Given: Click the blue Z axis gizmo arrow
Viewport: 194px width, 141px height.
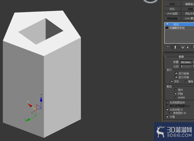Looking at the screenshot, I should 41,99.
